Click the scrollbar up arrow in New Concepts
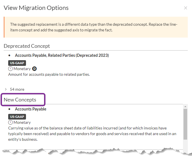Viewport: 192px width, 156px height. 186,107
